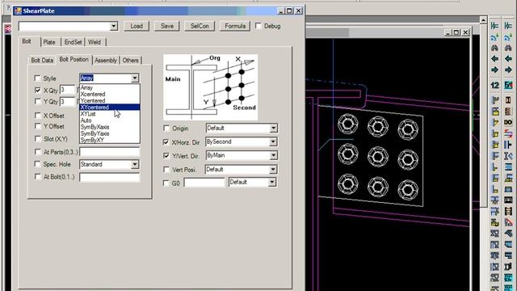Click the topmost align icon in the right toolbar column
This screenshot has width=517, height=291.
[x=508, y=25]
